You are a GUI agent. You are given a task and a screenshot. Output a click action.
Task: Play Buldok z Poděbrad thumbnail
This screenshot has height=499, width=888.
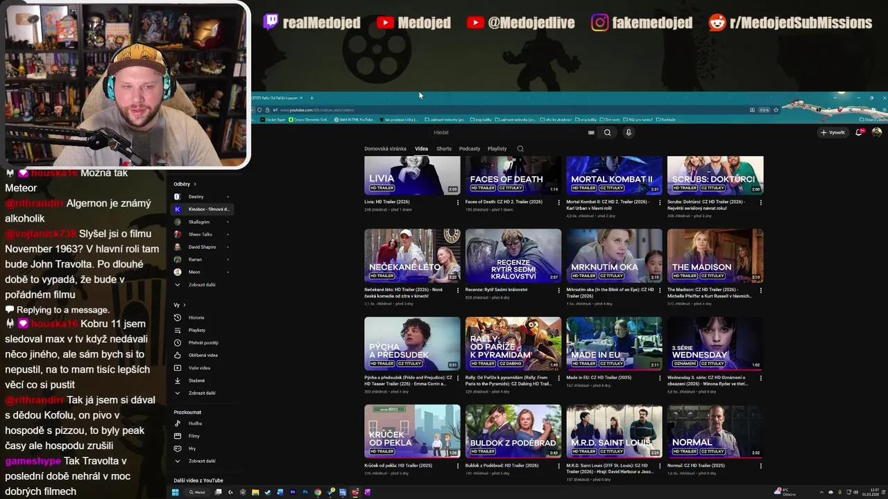(513, 431)
